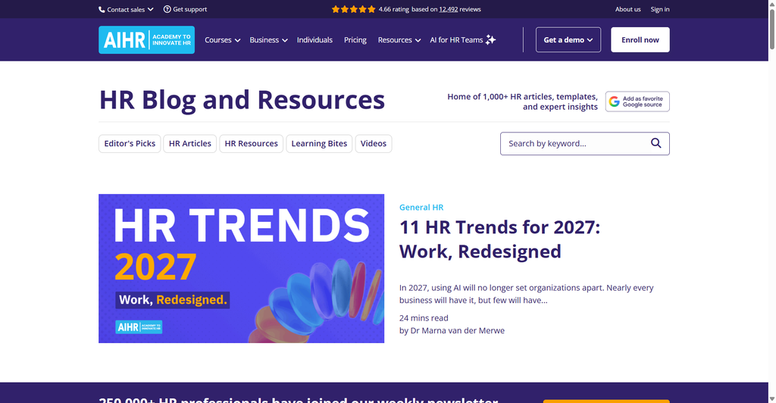Viewport: 776px width, 403px height.
Task: Open the Courses menu
Action: (x=222, y=40)
